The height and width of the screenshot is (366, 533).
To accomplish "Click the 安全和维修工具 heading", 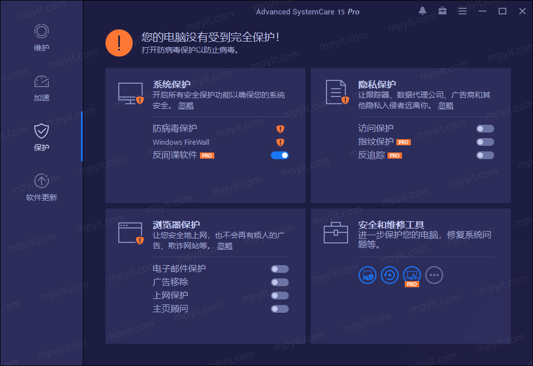I will [391, 225].
